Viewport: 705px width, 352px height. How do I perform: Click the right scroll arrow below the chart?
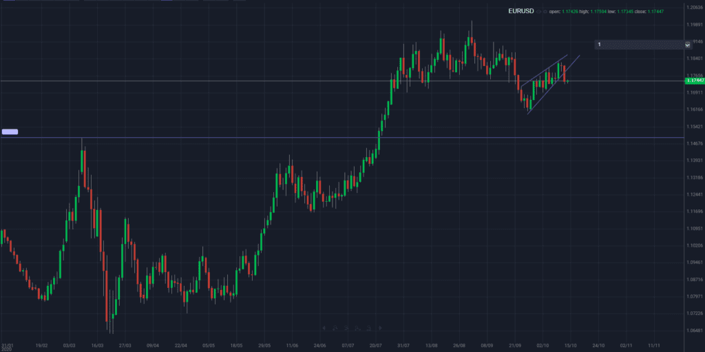click(380, 328)
